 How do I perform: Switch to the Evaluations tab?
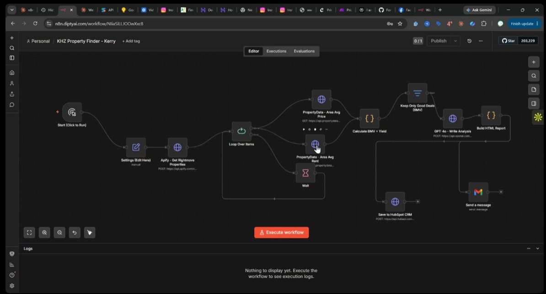point(304,51)
